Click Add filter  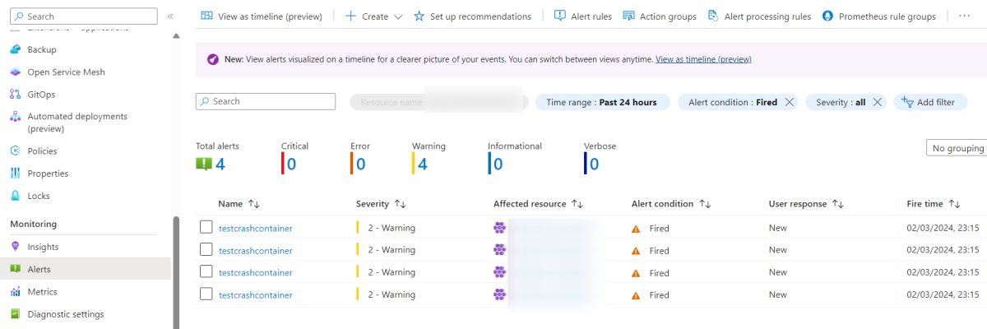(929, 102)
